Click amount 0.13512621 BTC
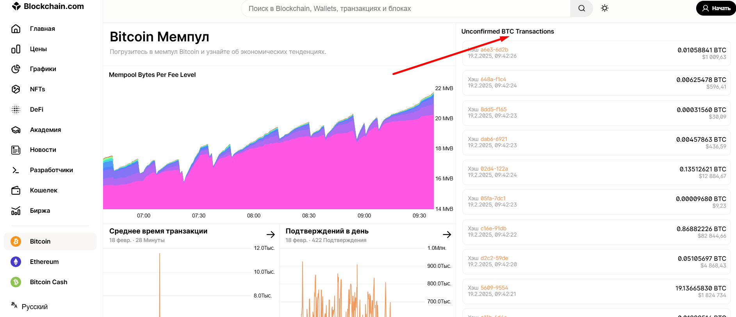The width and height of the screenshot is (736, 317). 703,169
